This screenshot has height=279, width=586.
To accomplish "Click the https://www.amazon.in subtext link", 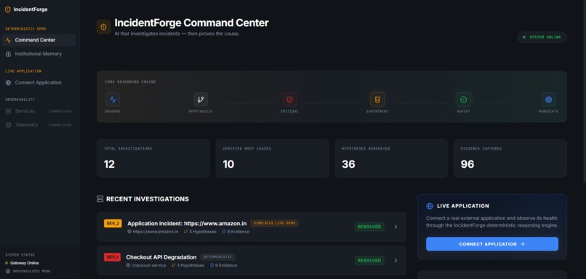I will pos(156,232).
